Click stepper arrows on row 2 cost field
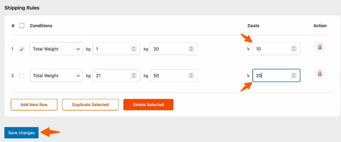Viewport: 341px width, 142px height. 294,75
